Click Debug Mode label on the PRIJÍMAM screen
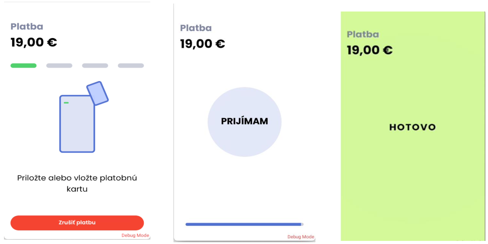The height and width of the screenshot is (244, 488). 301,237
